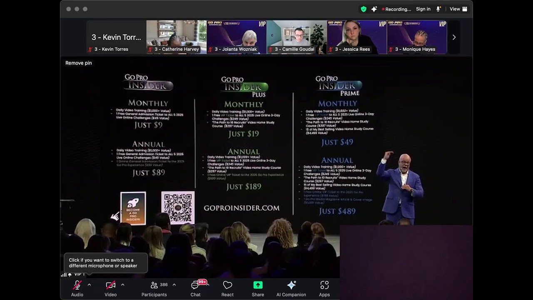533x300 pixels.
Task: Expand the arrow next to Participants count
Action: [174, 285]
